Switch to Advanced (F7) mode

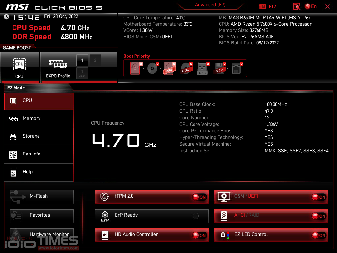point(210,5)
